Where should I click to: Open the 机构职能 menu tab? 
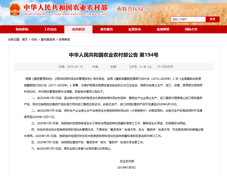coord(22,29)
